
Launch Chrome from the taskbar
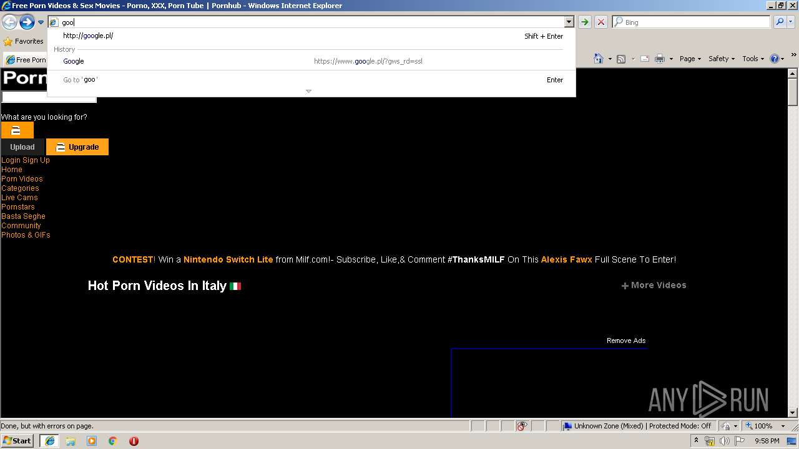pyautogui.click(x=113, y=441)
